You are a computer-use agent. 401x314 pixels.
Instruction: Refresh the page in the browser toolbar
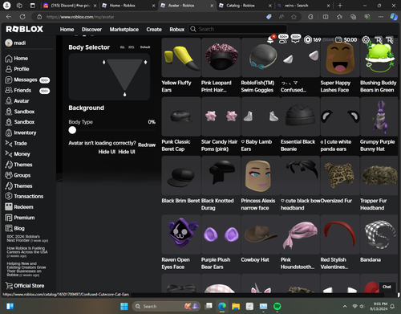tap(22, 17)
